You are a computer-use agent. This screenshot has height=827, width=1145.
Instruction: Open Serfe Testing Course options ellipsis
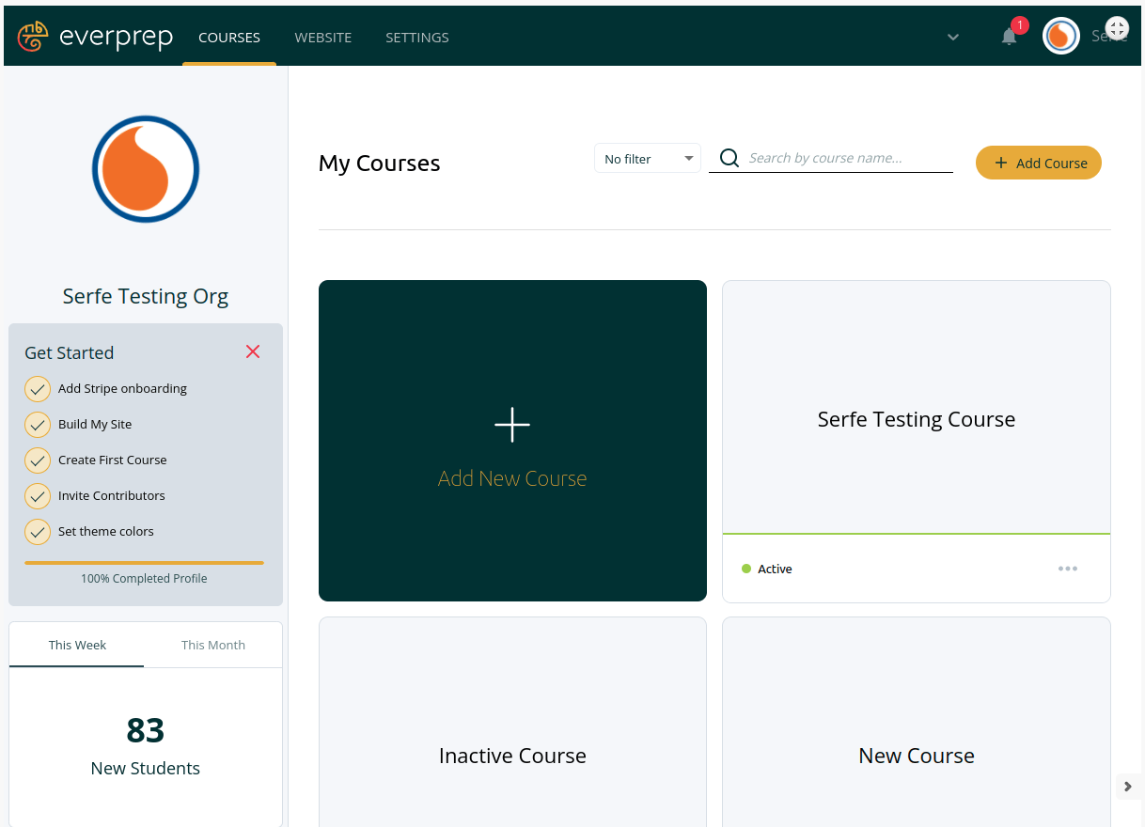point(1067,569)
